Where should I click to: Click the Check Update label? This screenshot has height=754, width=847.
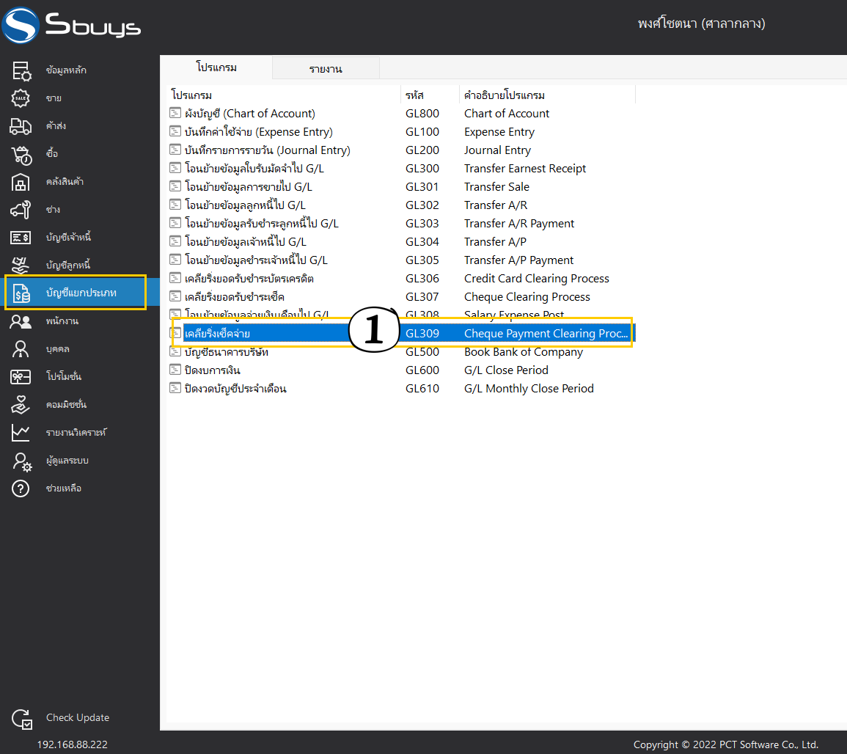(78, 718)
